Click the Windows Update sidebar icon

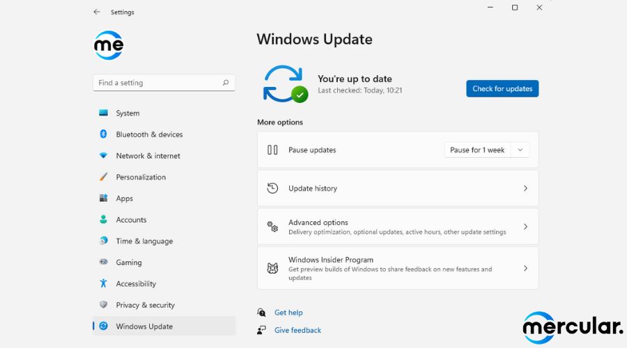(x=104, y=326)
